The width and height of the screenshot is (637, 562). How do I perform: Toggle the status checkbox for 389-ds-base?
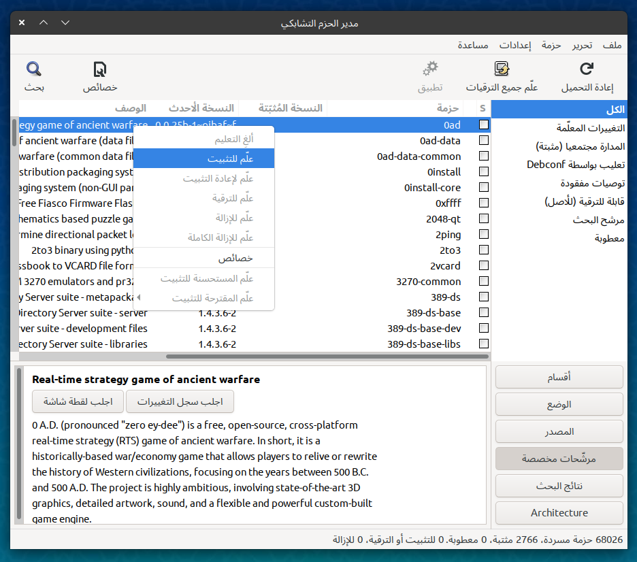pos(483,312)
